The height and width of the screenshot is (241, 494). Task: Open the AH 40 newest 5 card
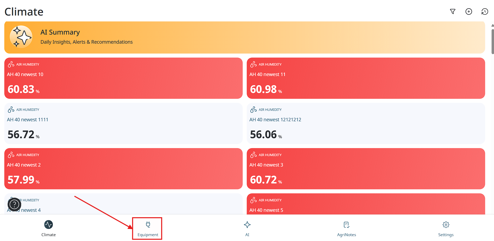366,205
